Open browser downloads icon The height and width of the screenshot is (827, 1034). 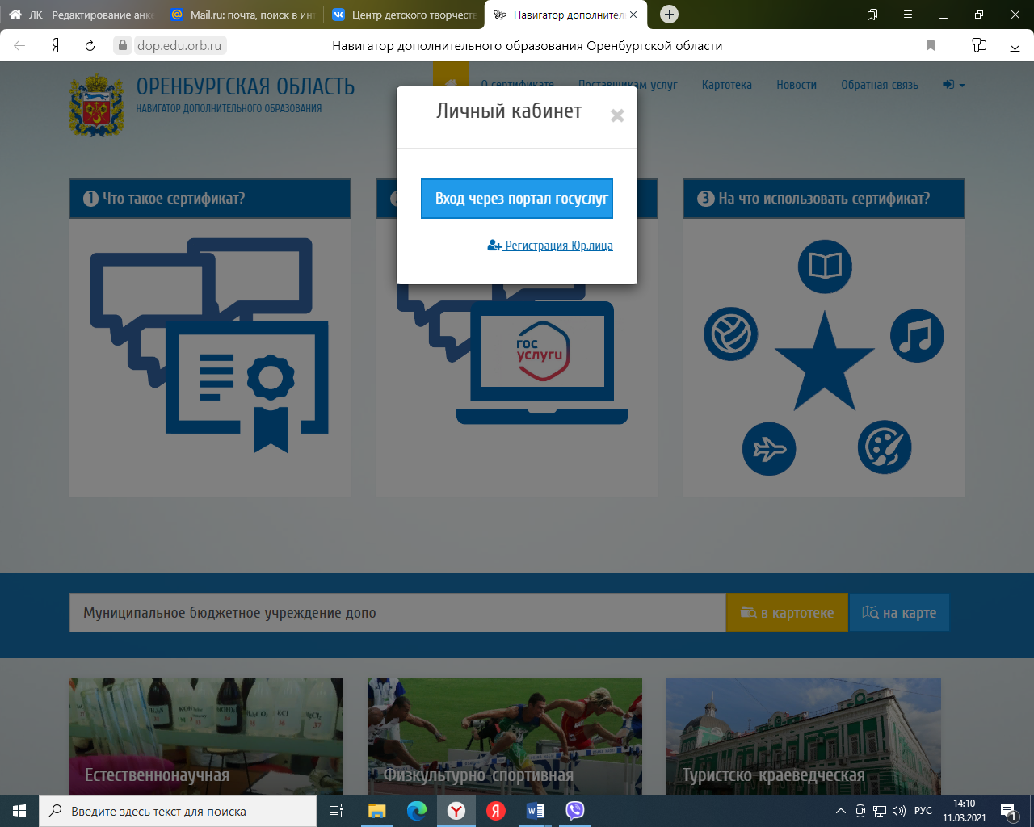1015,46
